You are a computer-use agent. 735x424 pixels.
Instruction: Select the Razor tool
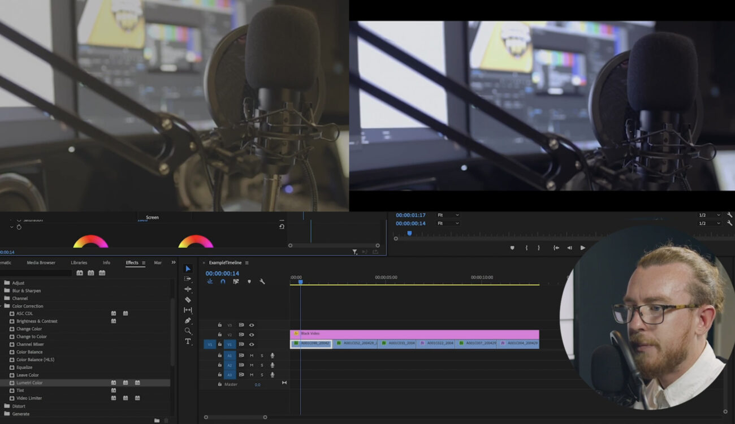[x=188, y=300]
